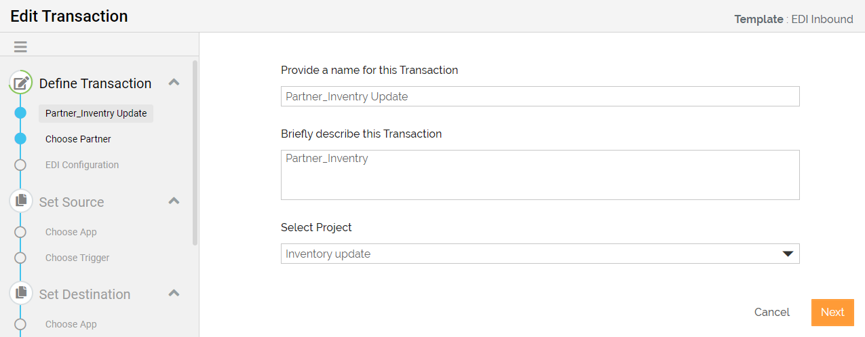
Task: Cancel editing the transaction
Action: pos(772,313)
